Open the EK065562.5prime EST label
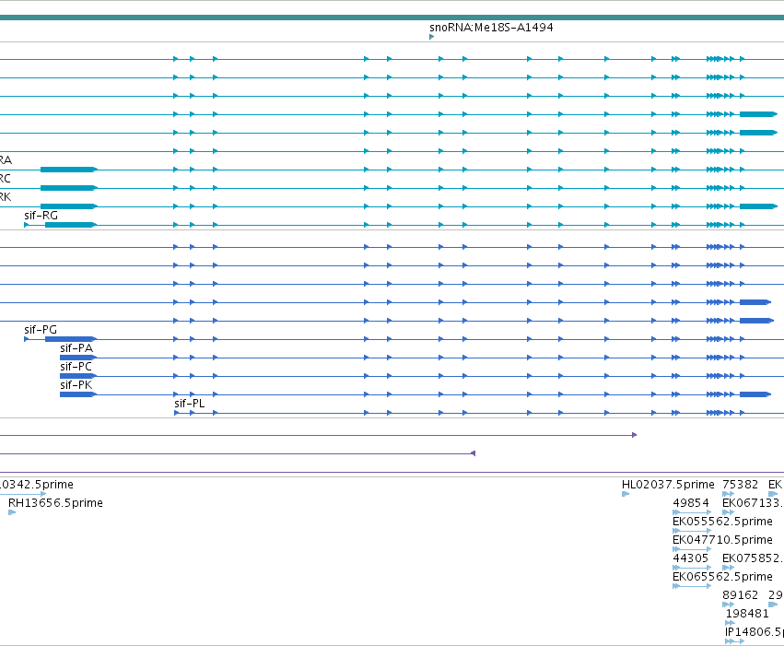784x646 pixels. pyautogui.click(x=722, y=577)
